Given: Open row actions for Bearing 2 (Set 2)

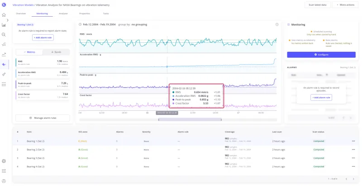Looking at the screenshot, I should point(353,150).
